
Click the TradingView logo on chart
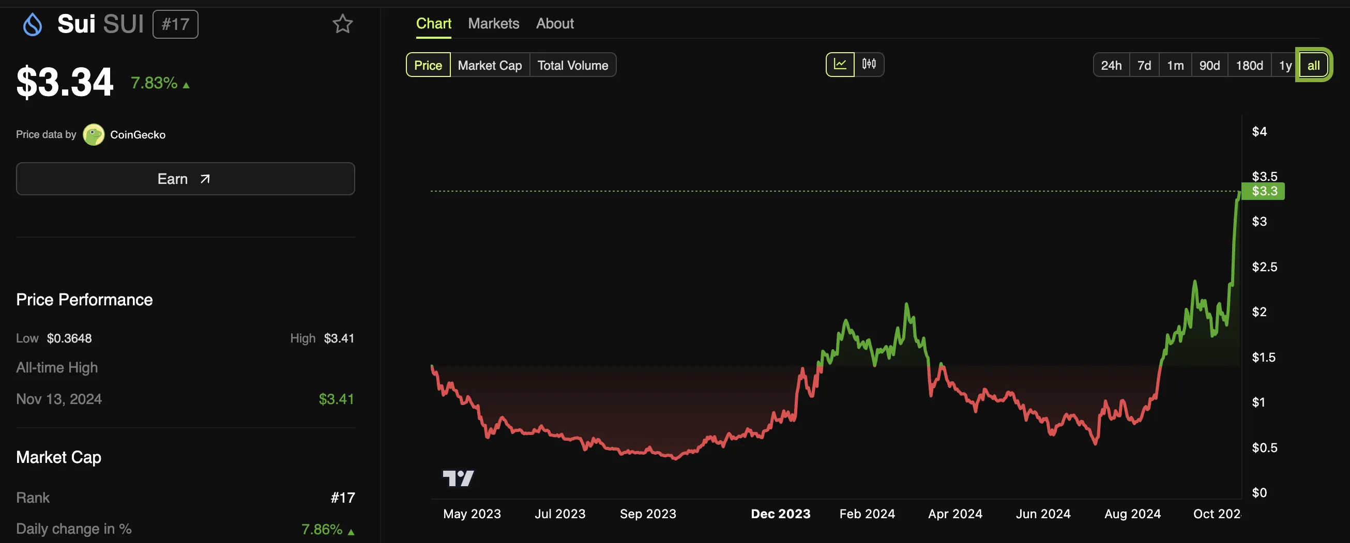coord(458,478)
